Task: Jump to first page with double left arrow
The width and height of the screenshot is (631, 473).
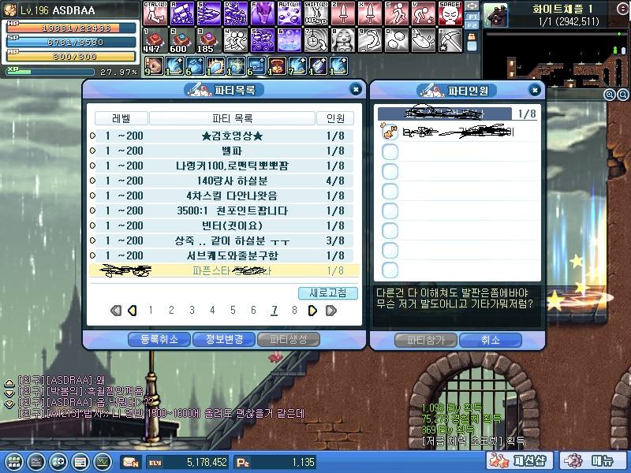Action: tap(116, 310)
